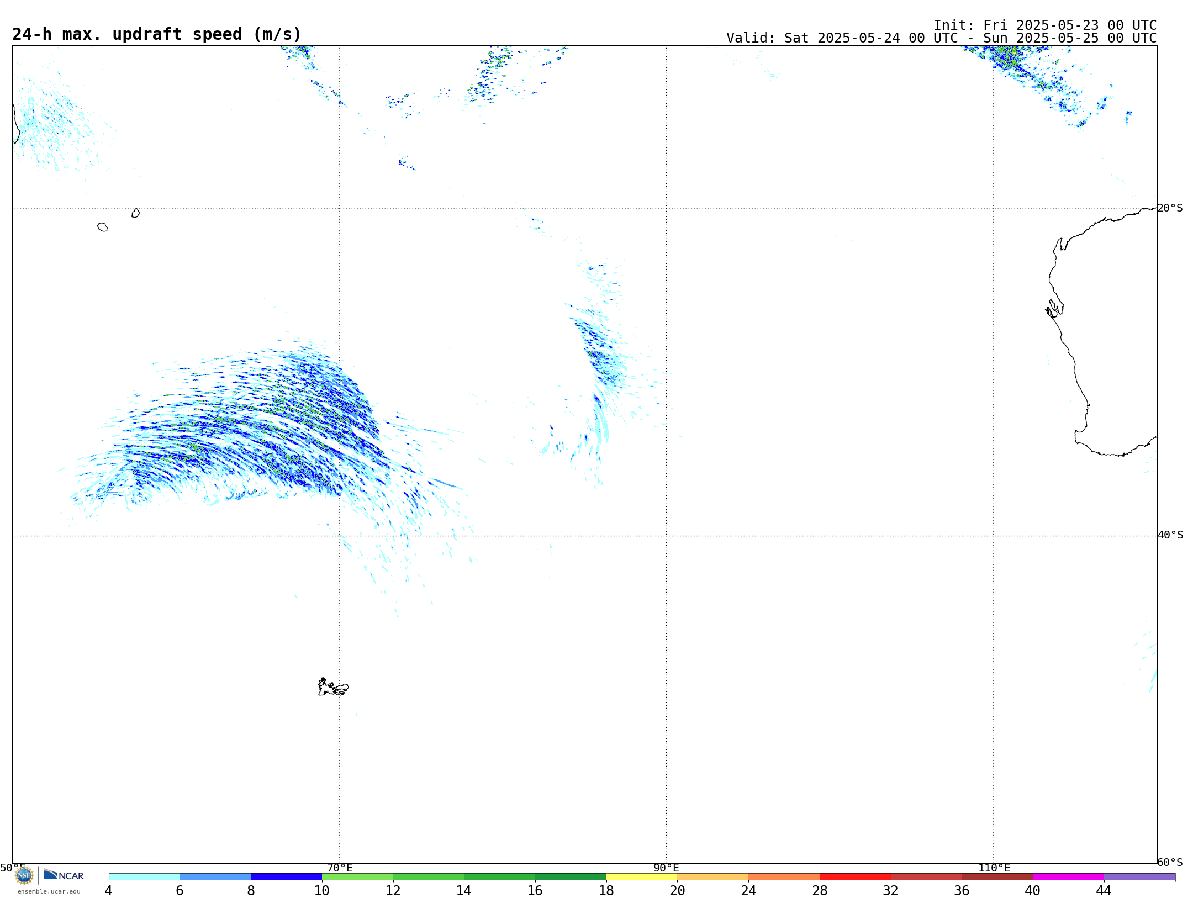Image resolution: width=1193 pixels, height=898 pixels.
Task: Click the Mauritius island outline
Action: click(135, 213)
